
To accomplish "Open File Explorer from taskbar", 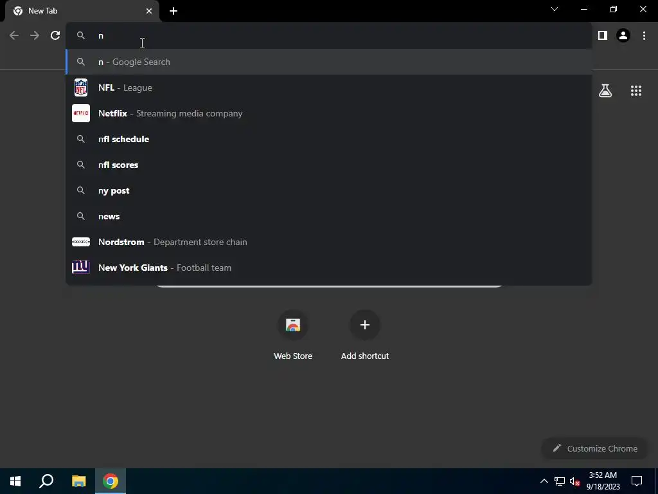I will tap(78, 481).
